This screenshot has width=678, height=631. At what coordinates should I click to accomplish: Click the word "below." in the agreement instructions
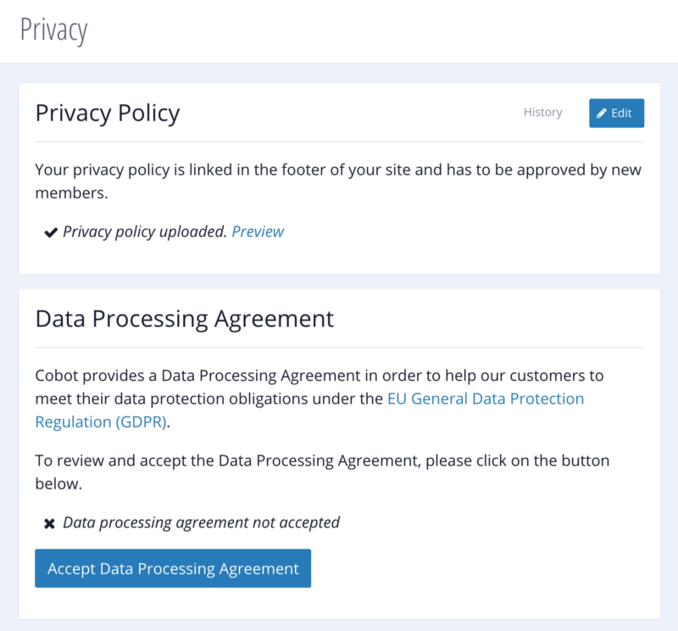tap(58, 484)
